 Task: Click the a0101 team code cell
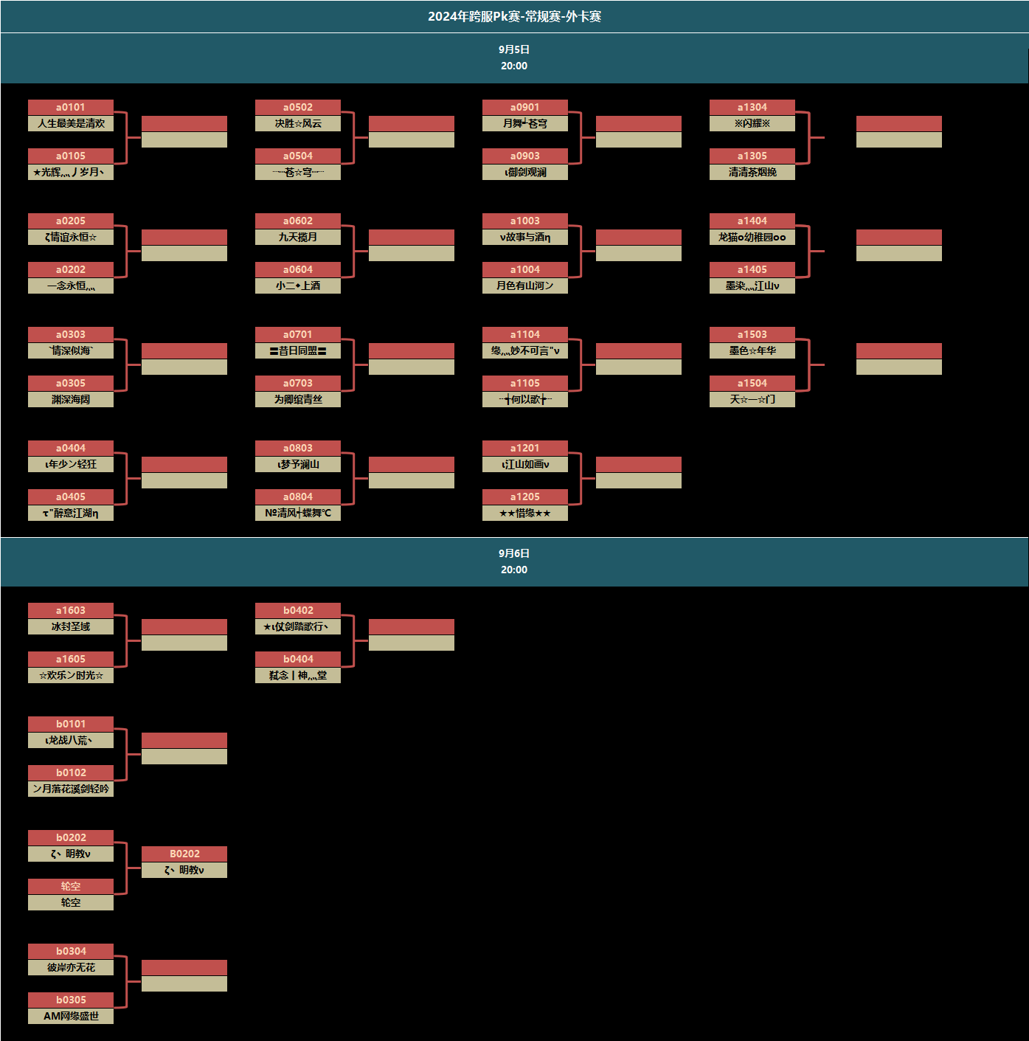tap(71, 107)
